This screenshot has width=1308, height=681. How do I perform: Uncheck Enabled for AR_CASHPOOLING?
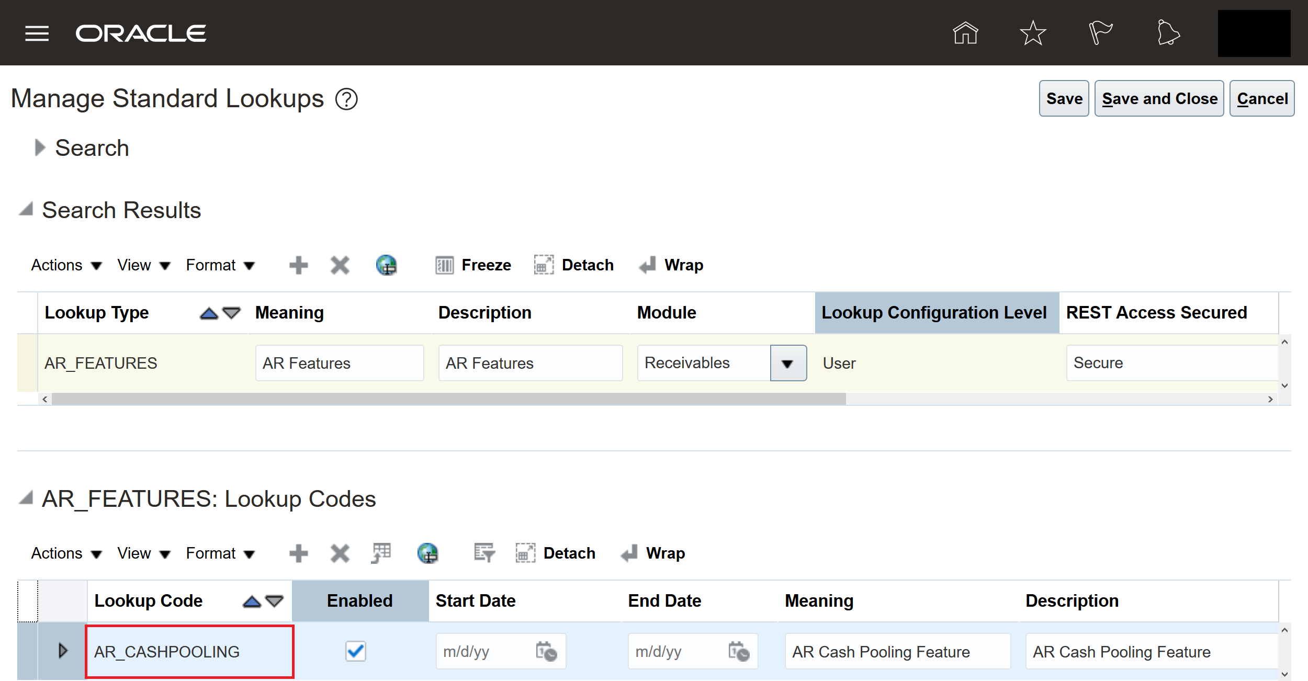point(356,652)
